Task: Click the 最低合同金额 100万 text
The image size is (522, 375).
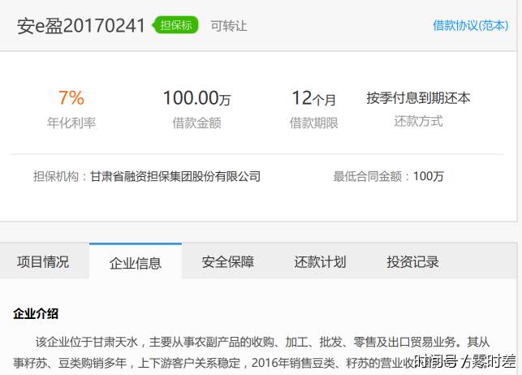Action: coord(388,176)
